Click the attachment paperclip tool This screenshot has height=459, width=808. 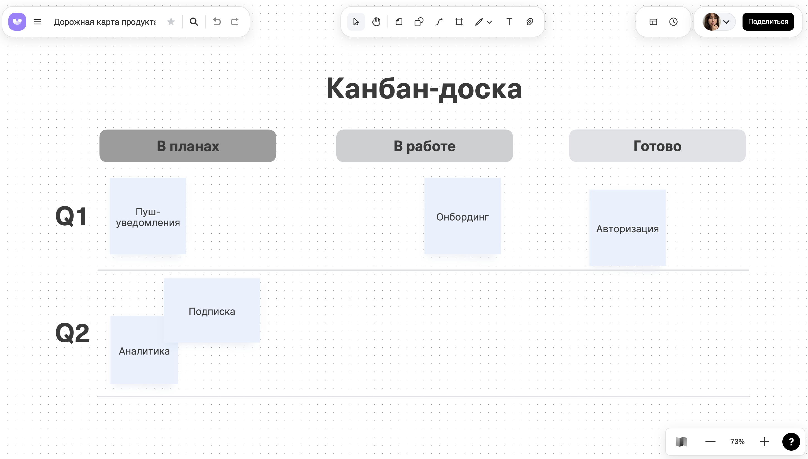529,21
